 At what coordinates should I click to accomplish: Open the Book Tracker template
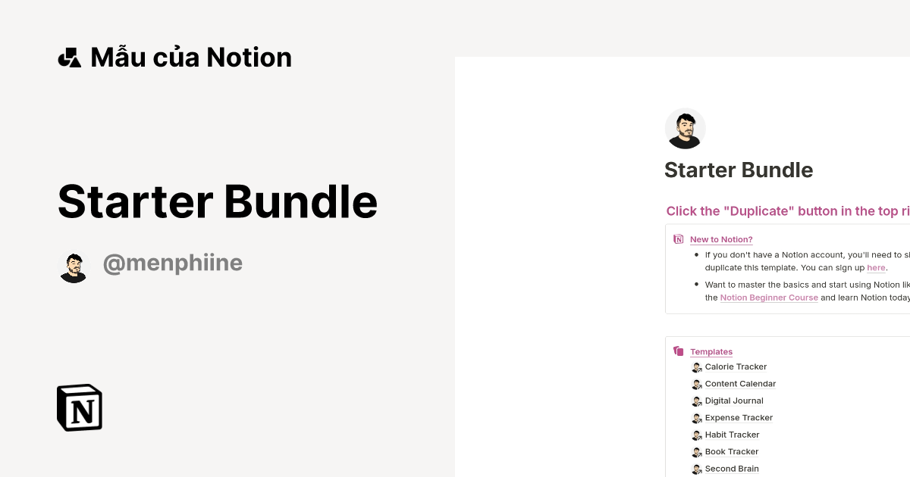click(x=731, y=451)
